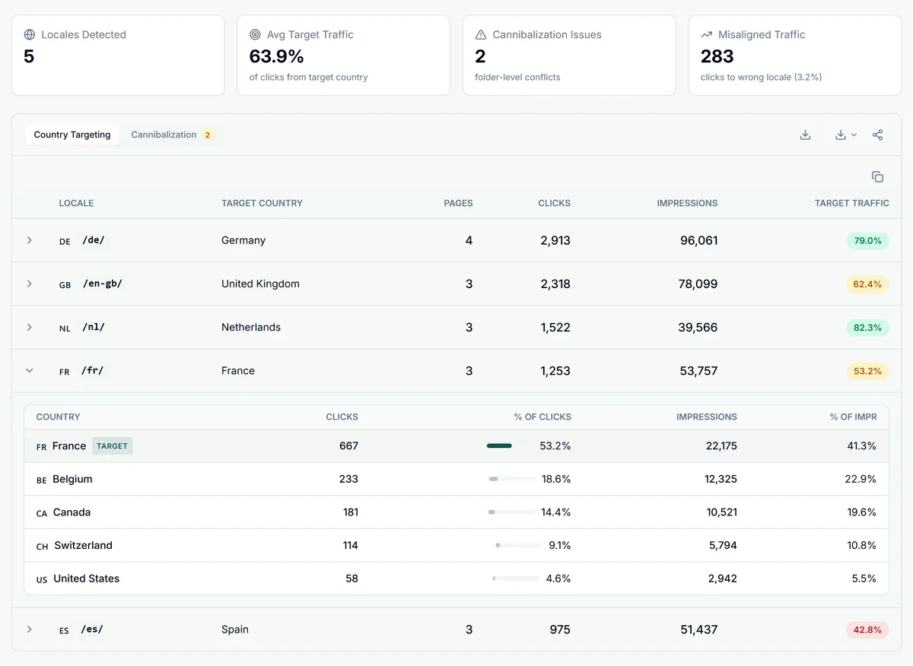
Task: Click the 22.9% of impressions for Belgium
Action: (861, 479)
